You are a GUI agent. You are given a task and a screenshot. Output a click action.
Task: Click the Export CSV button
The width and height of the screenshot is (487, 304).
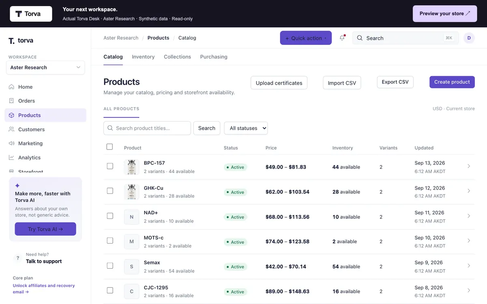click(395, 82)
